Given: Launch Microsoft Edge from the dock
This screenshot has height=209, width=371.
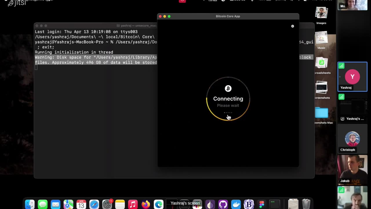Looking at the screenshot, I should (159, 204).
